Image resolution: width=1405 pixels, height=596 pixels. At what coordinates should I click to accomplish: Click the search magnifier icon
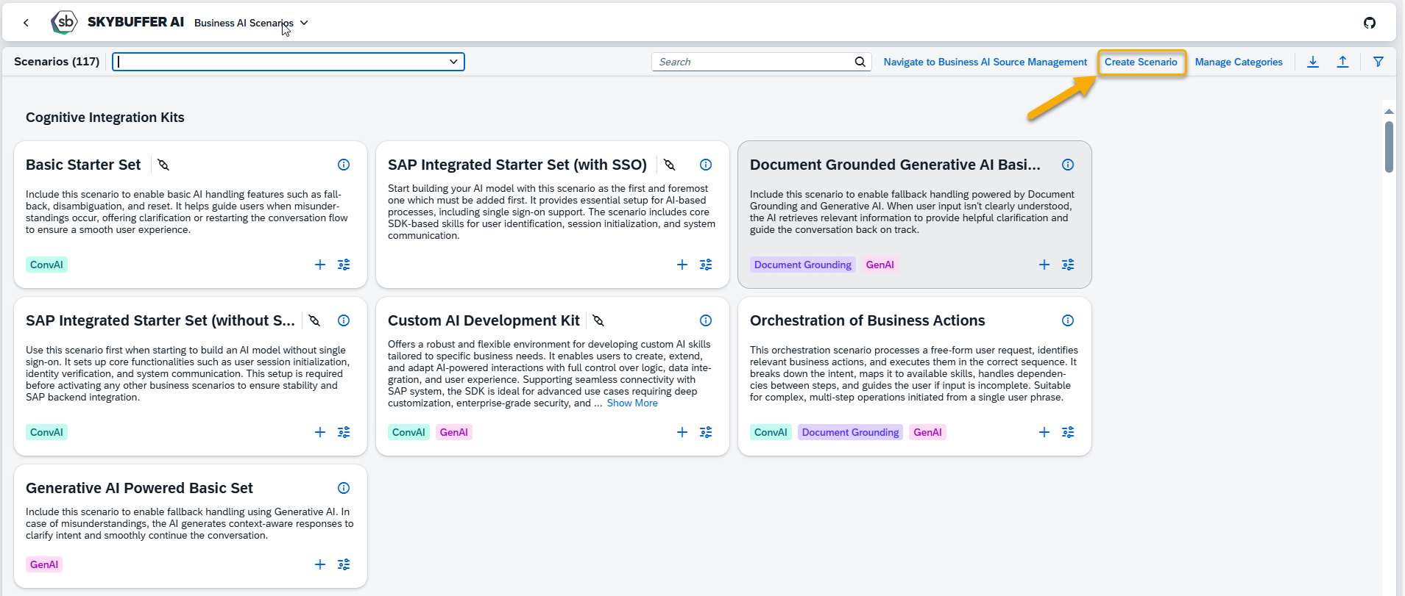pos(860,62)
